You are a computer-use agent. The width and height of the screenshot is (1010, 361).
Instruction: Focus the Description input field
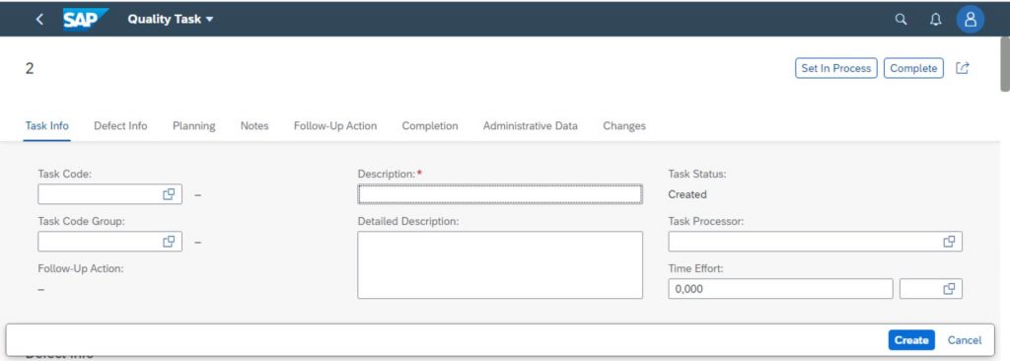point(500,194)
